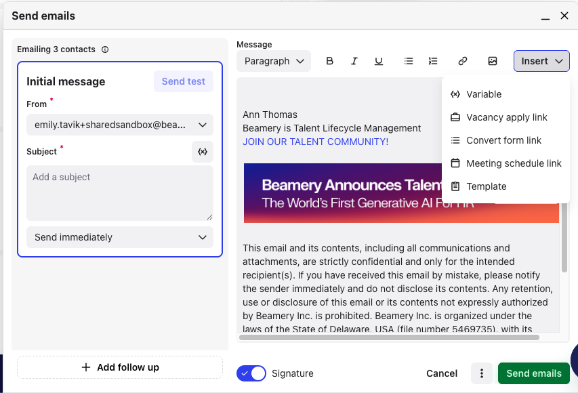Select Variable from the Insert menu
The height and width of the screenshot is (393, 578).
505,94
